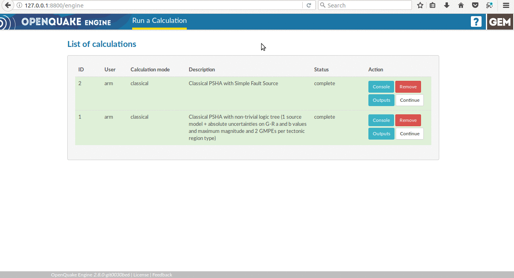This screenshot has width=514, height=278.
Task: Click the screenshot scissors icon
Action: click(489, 6)
